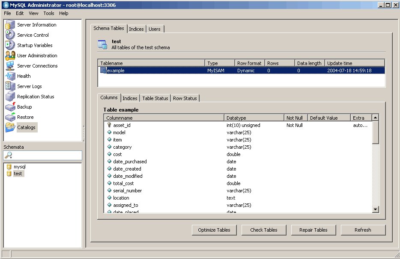Open the File menu
Viewport: 400px width, 259px height.
(x=7, y=13)
